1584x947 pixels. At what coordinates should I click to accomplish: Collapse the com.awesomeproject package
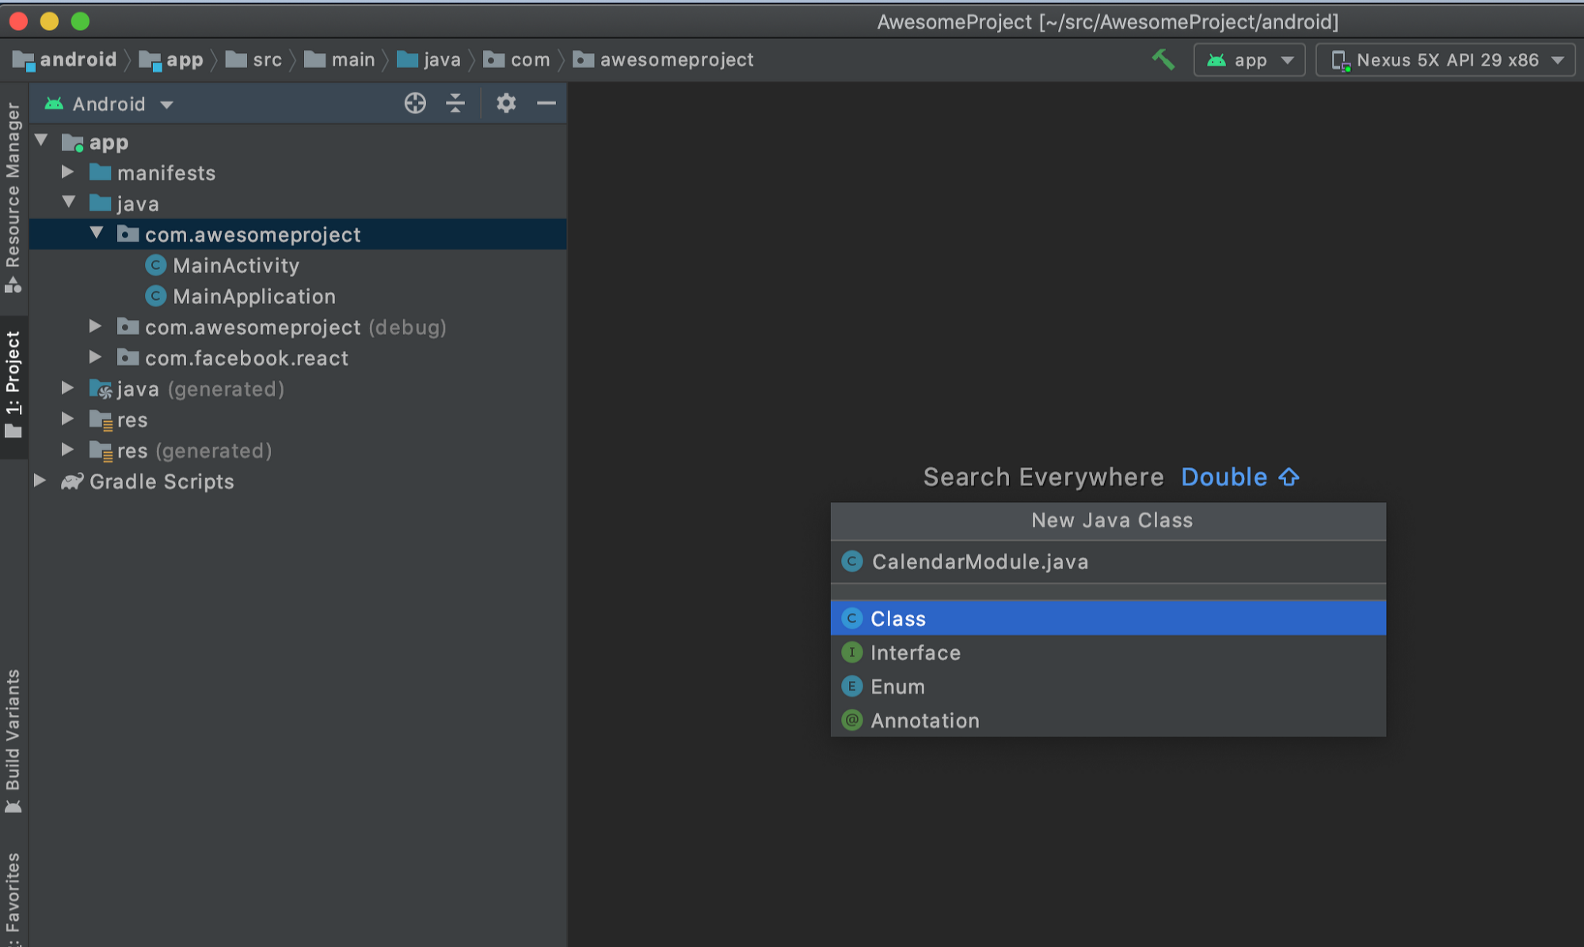[x=97, y=234]
